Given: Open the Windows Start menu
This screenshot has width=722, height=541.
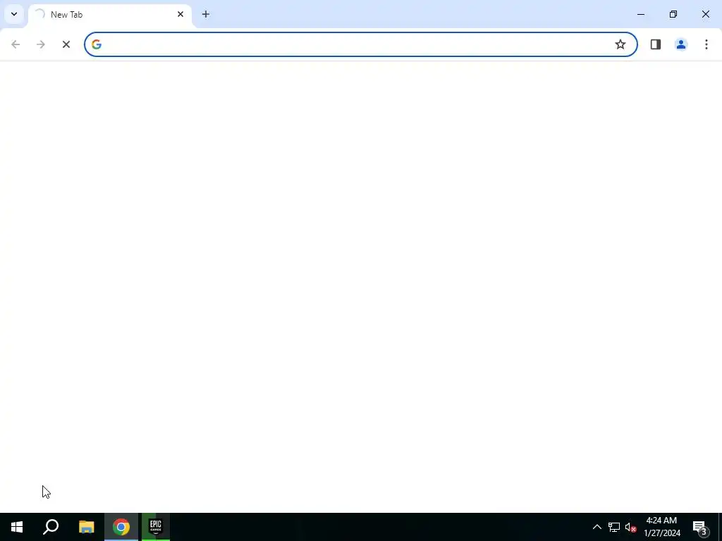Looking at the screenshot, I should (17, 527).
